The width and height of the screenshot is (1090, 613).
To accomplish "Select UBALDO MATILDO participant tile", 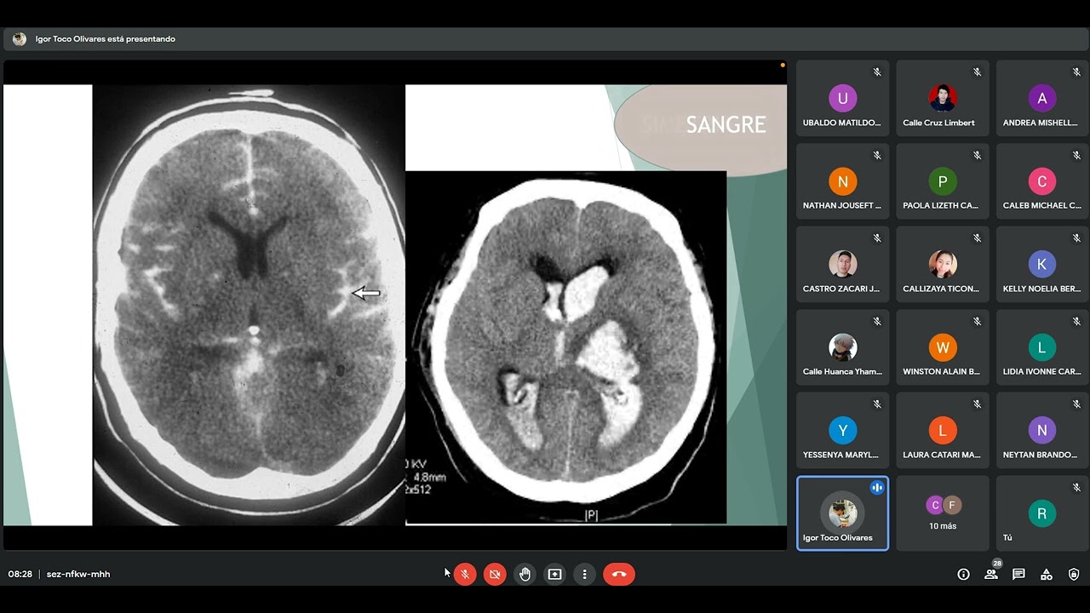I will click(842, 99).
